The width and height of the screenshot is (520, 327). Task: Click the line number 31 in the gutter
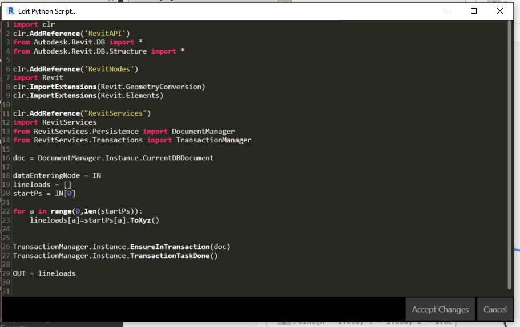click(x=6, y=291)
